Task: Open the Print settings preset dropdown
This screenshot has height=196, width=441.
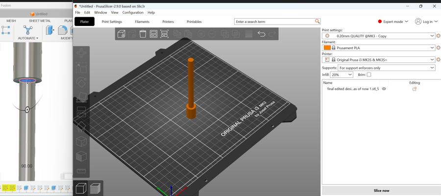Action: tap(379, 36)
